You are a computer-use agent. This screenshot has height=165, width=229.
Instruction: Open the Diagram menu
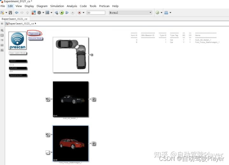coord(42,6)
